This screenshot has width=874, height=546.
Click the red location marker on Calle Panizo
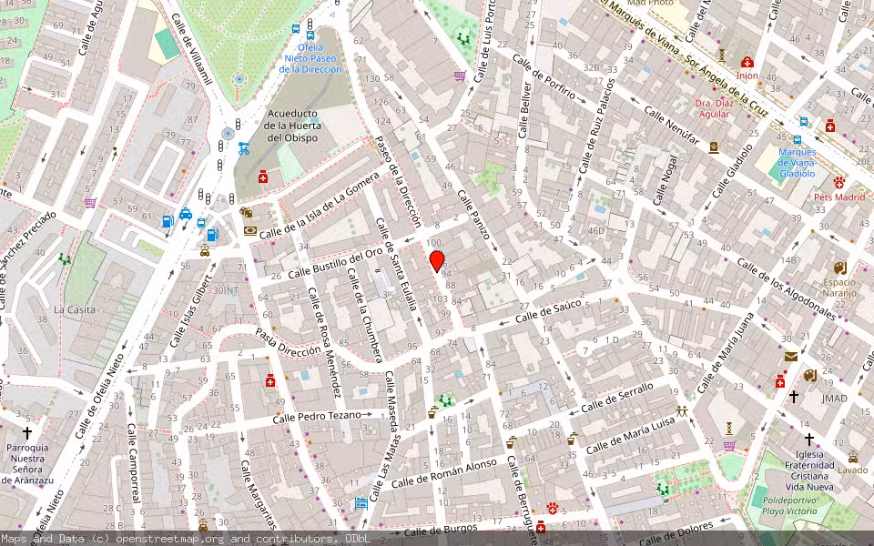click(x=437, y=261)
